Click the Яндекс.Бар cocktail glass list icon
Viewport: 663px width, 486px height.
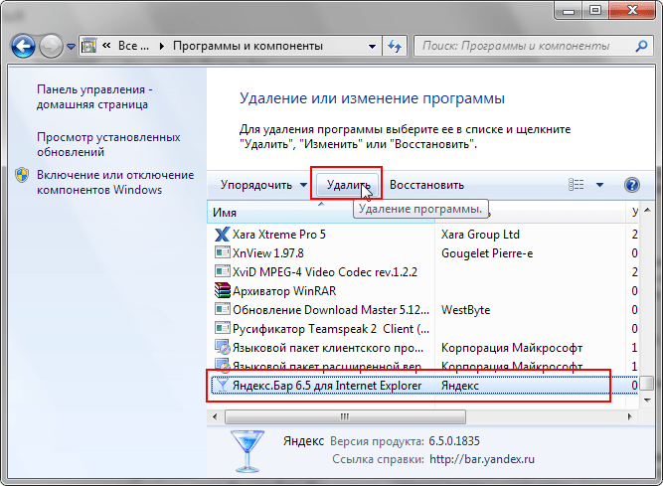click(x=222, y=385)
